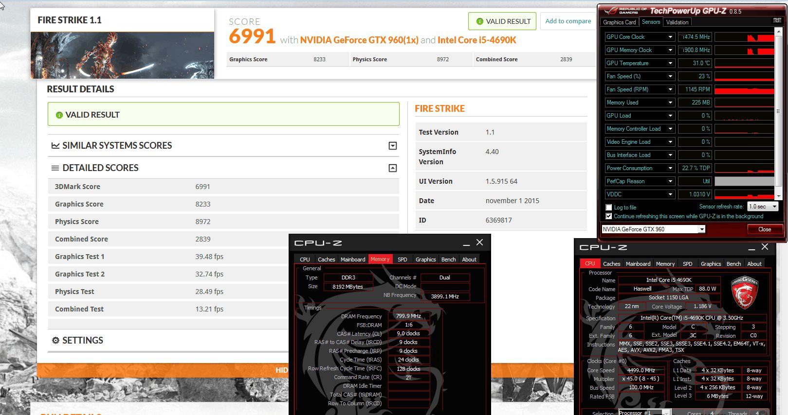Open the GPU Load sensor dropdown
Viewport: 788px width, 415px height.
670,116
